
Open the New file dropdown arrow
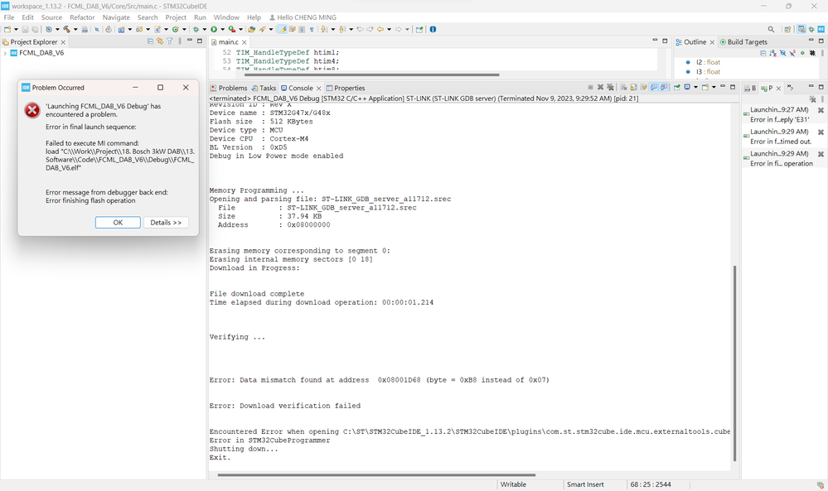[16, 29]
